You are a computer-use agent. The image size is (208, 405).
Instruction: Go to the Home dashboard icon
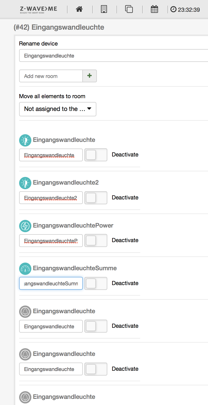(79, 9)
